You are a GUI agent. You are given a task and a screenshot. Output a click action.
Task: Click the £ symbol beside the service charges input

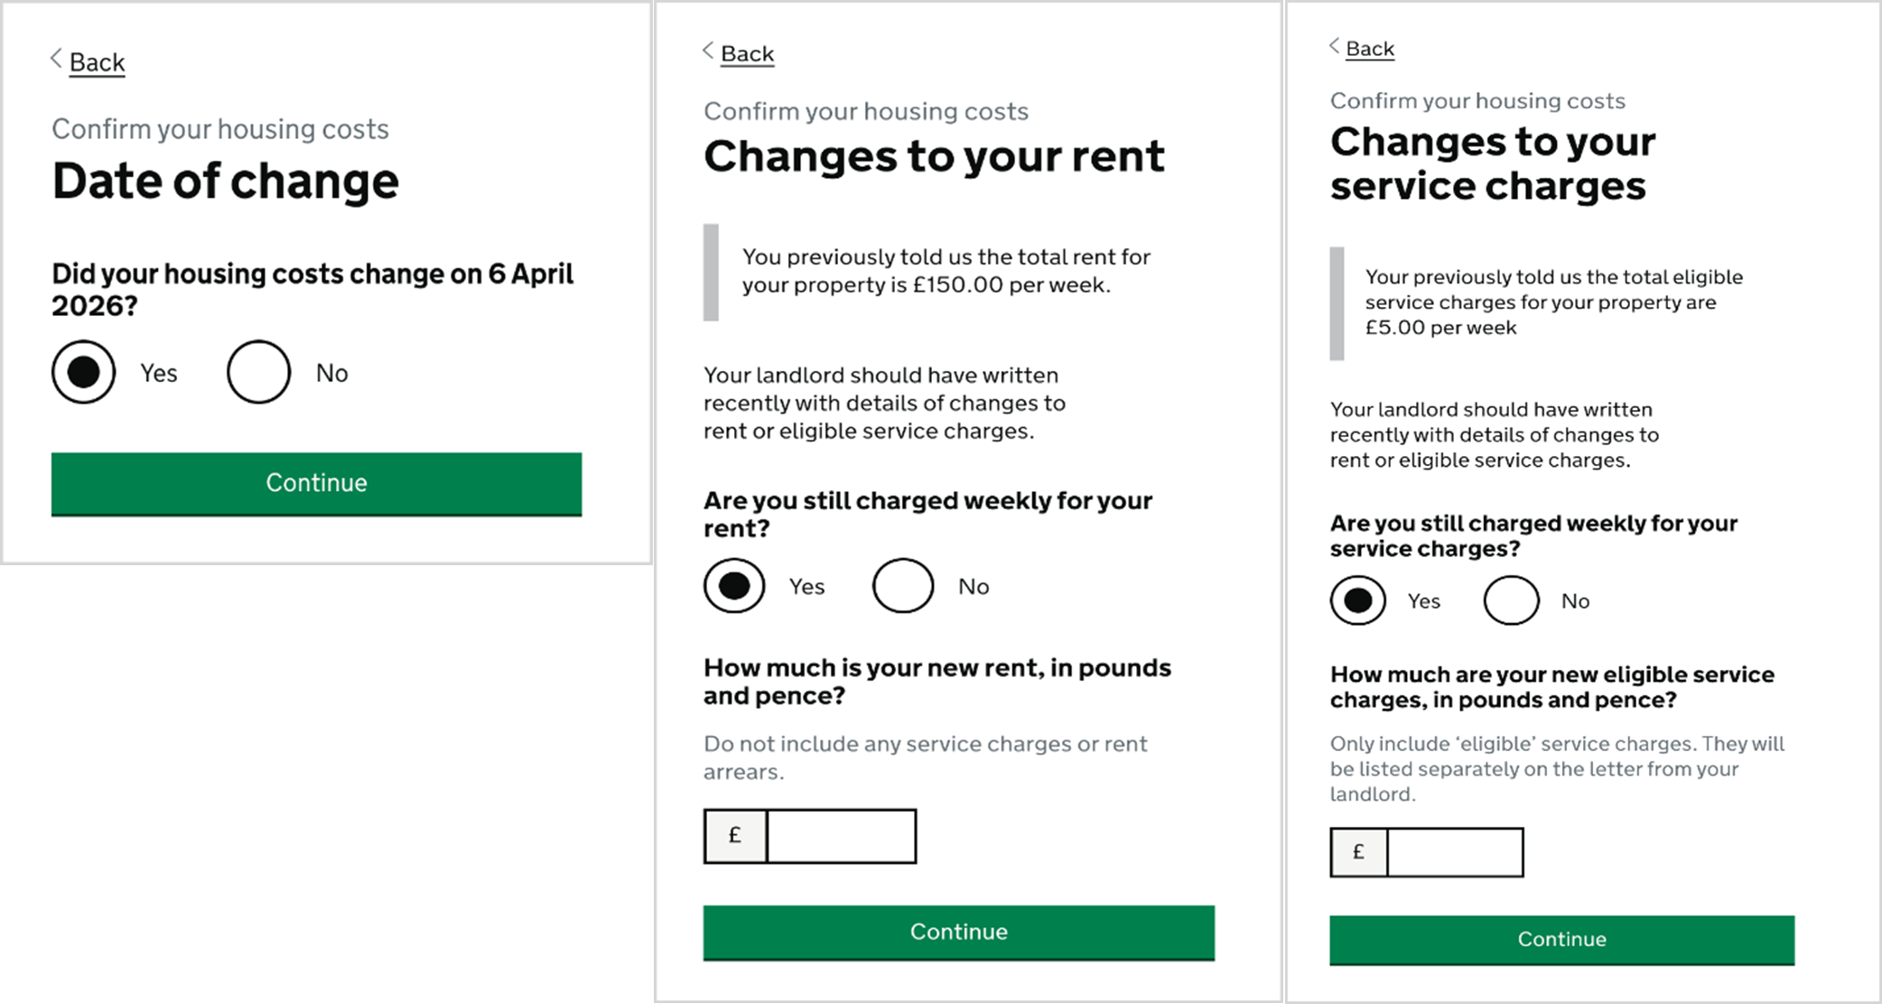click(1358, 851)
